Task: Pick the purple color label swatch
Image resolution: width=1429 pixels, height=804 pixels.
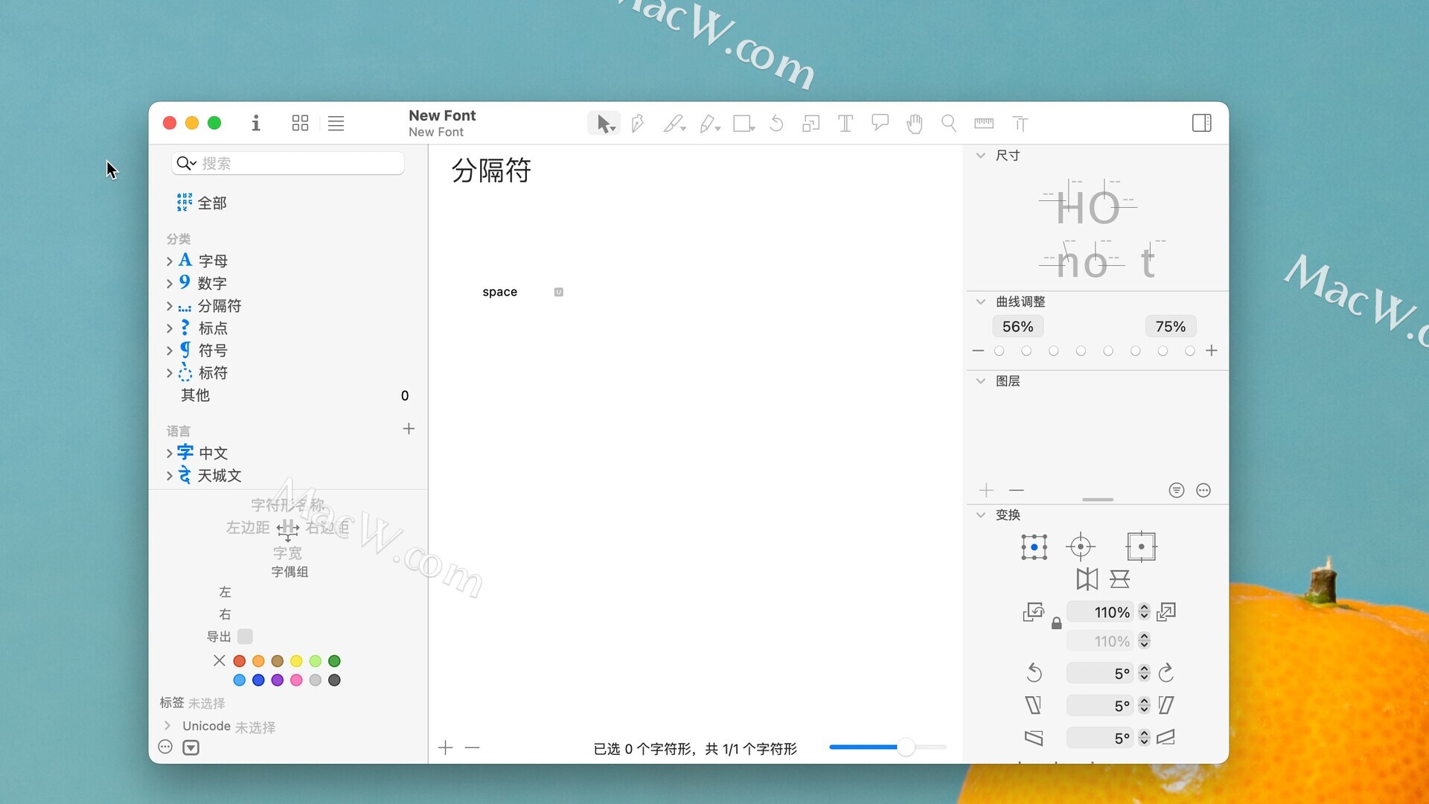Action: click(x=277, y=680)
